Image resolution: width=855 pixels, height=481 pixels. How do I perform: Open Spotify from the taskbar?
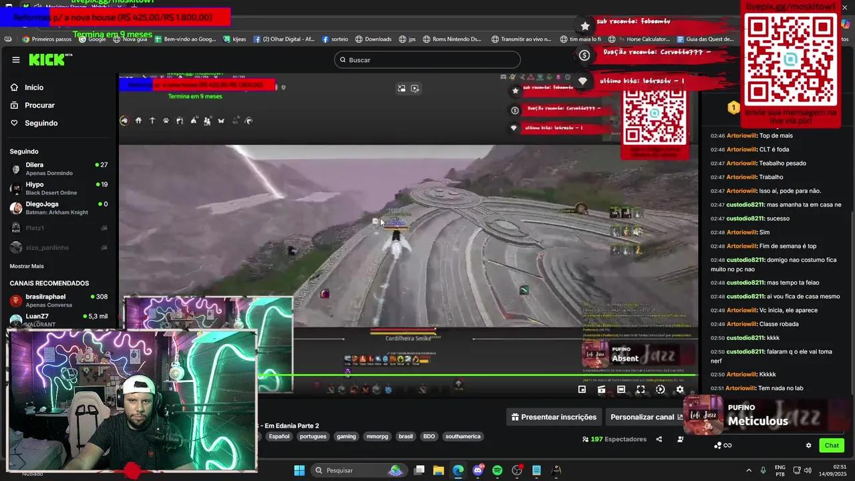pyautogui.click(x=497, y=470)
